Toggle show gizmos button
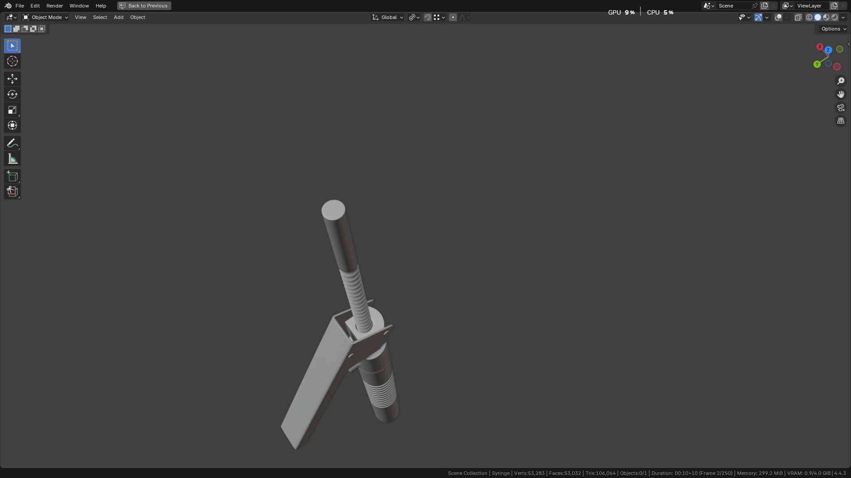This screenshot has width=851, height=478. (758, 17)
